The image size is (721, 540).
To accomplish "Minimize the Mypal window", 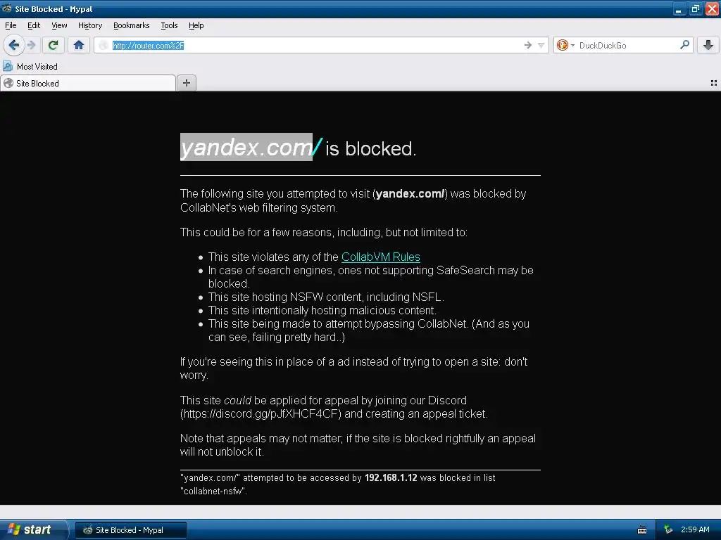I will point(679,8).
